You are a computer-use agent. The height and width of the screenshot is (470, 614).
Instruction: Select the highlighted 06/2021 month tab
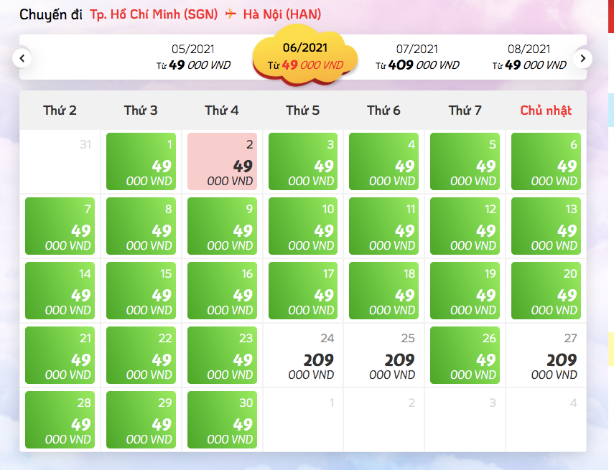[305, 56]
